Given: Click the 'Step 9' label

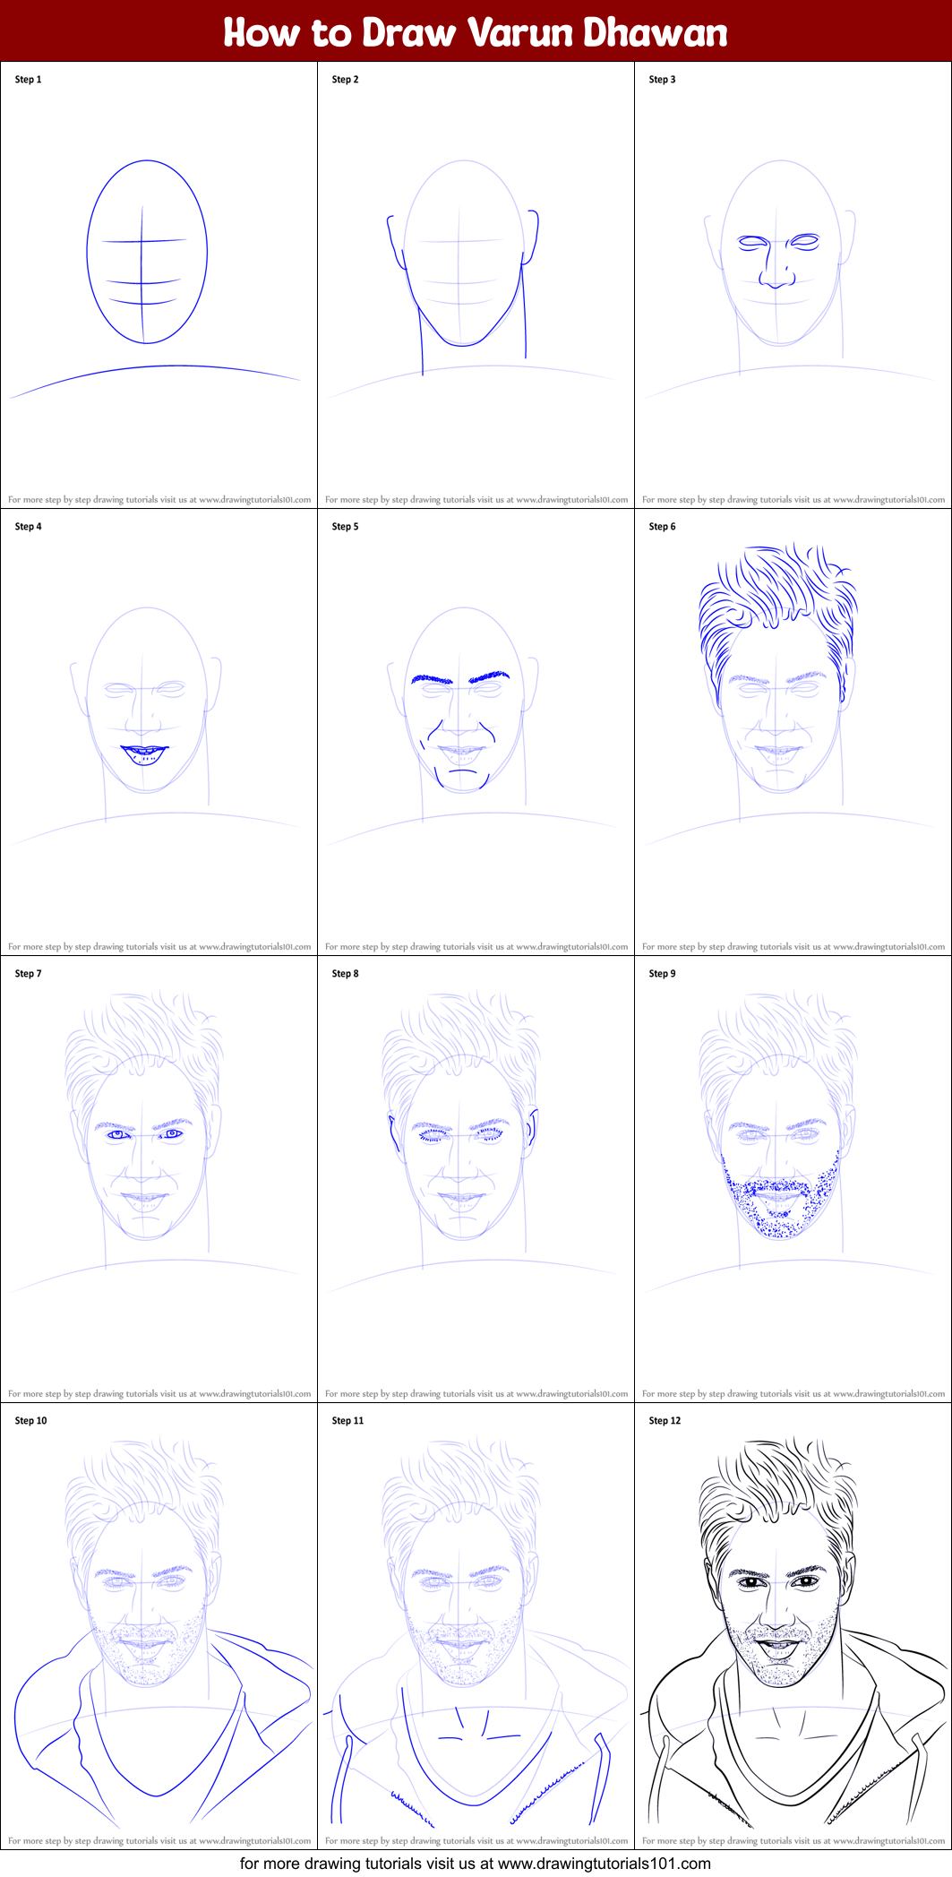Looking at the screenshot, I should click(x=663, y=974).
